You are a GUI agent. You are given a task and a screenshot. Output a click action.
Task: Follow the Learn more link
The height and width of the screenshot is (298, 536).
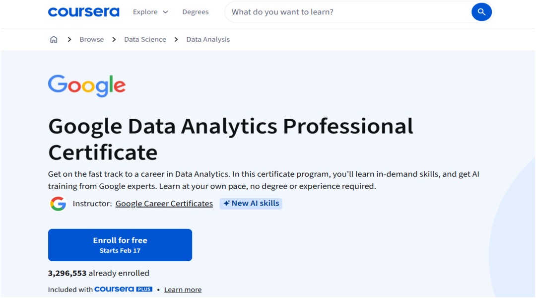click(x=183, y=290)
